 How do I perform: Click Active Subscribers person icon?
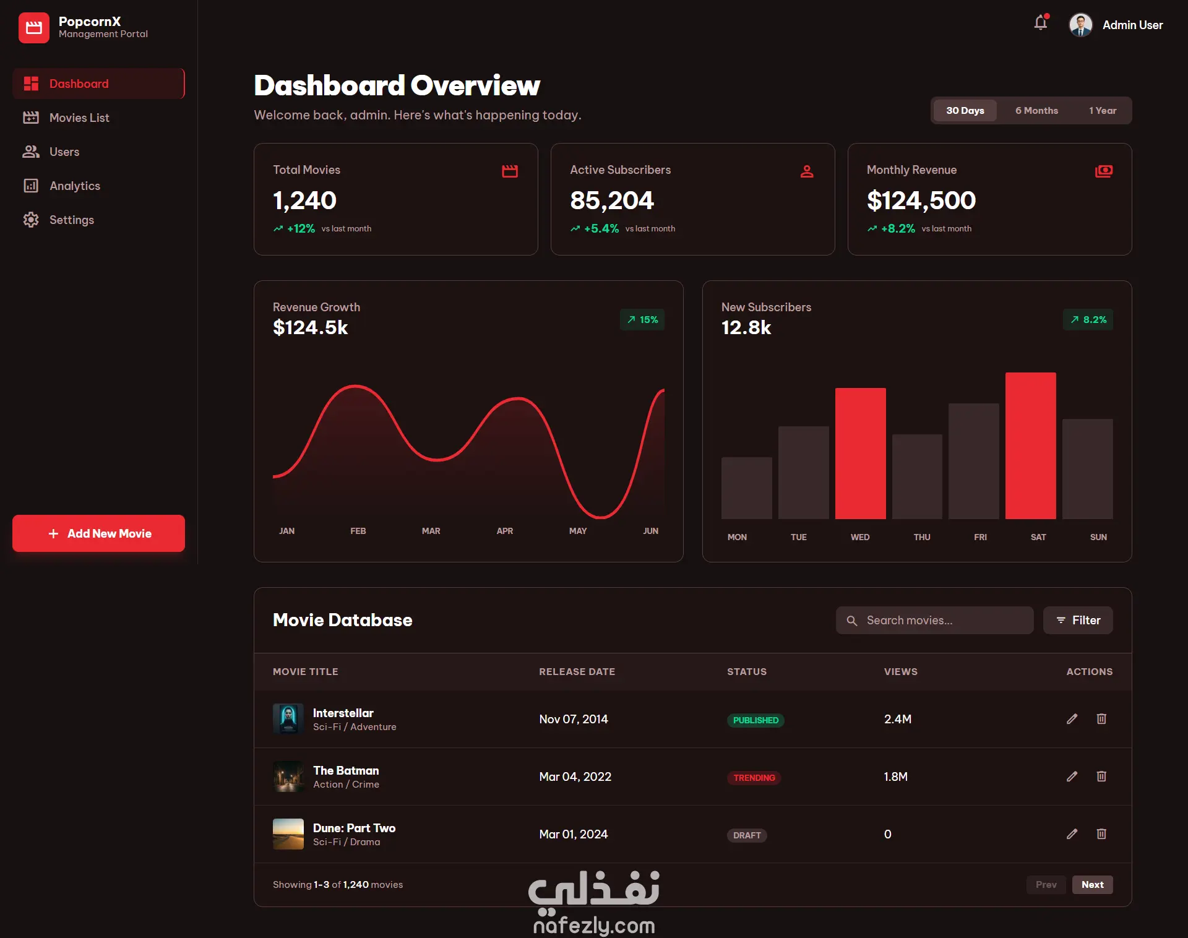click(x=807, y=171)
